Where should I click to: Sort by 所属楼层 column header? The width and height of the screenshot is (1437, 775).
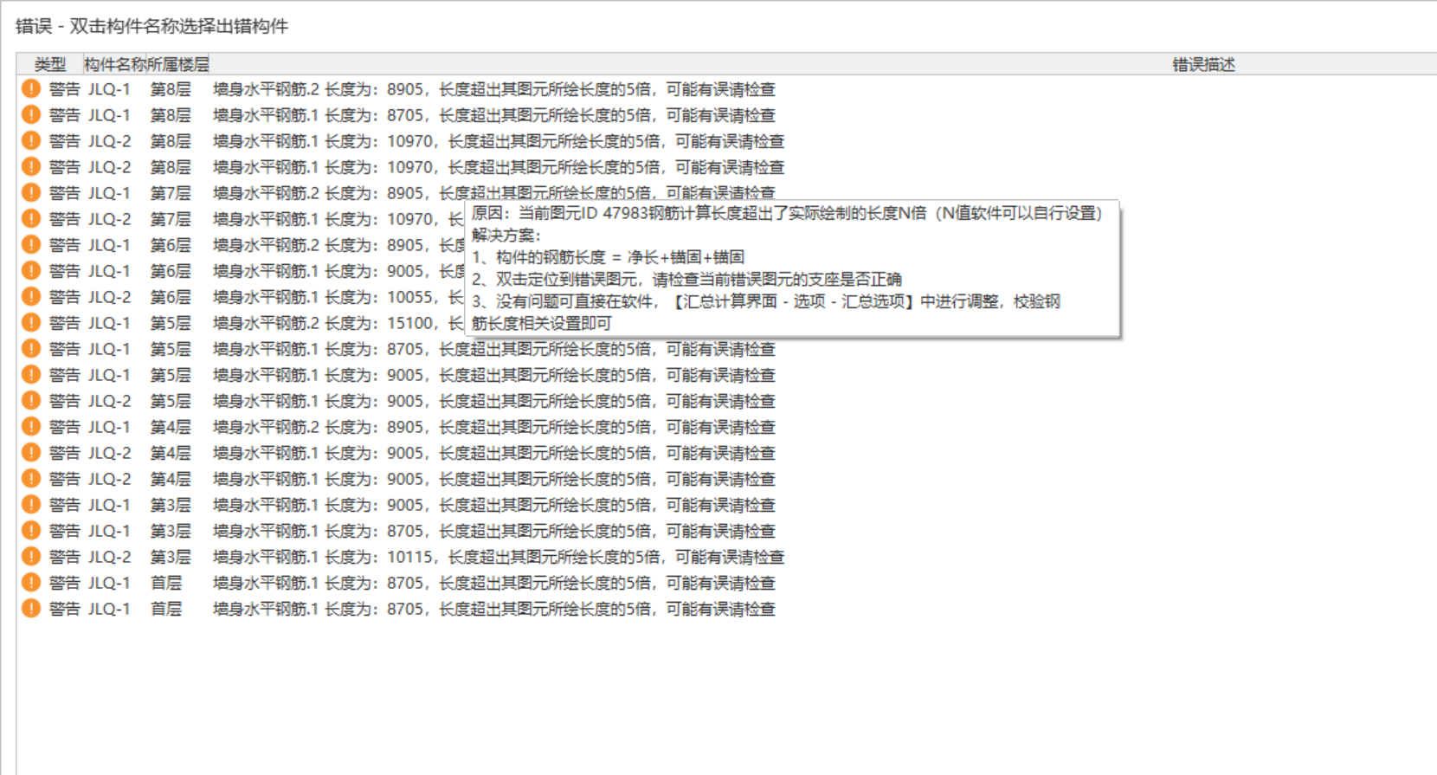point(177,64)
